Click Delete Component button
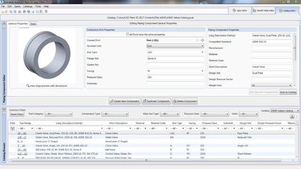Viewport: 301px width, 169px height. tap(185, 101)
